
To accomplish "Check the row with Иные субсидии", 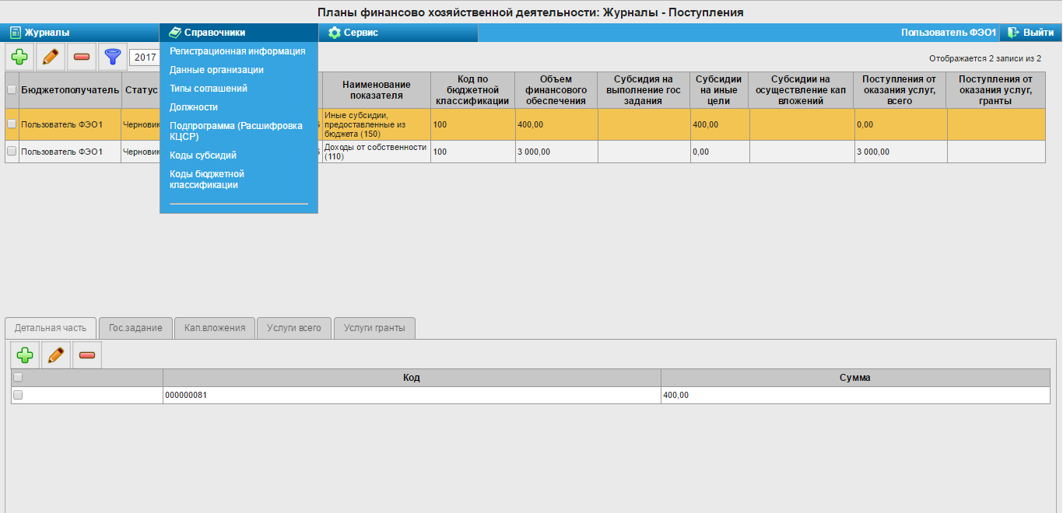I will tap(12, 124).
